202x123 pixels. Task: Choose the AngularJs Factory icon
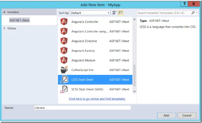coord(64,51)
